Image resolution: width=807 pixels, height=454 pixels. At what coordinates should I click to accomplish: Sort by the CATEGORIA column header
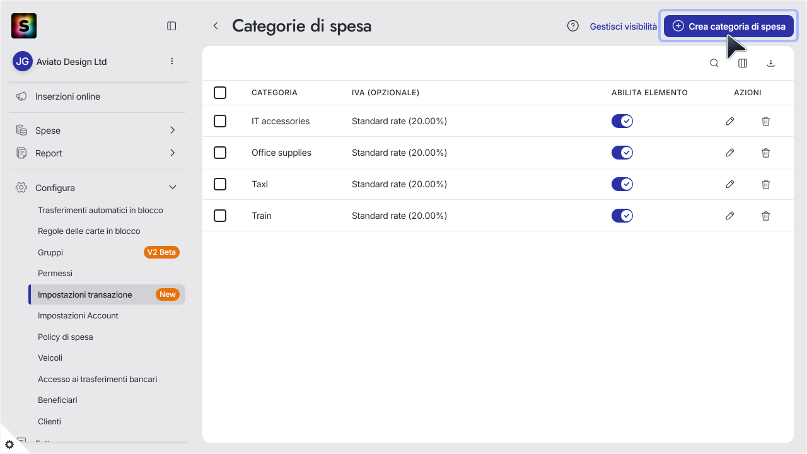click(274, 93)
